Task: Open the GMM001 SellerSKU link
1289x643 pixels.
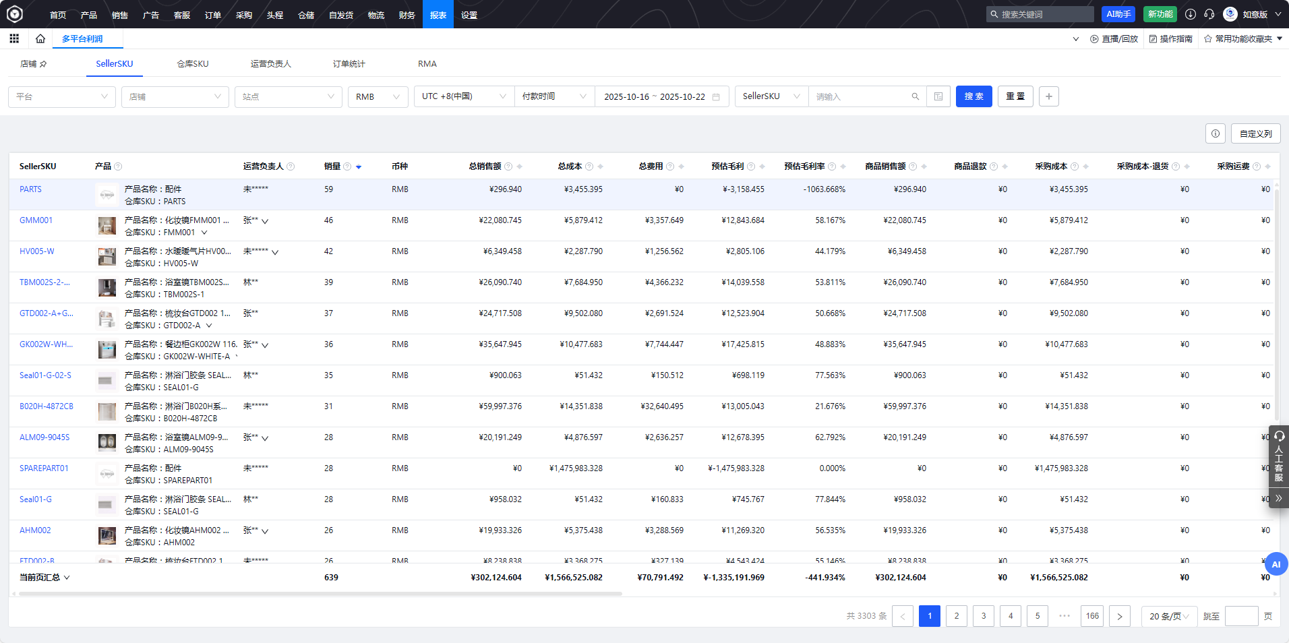Action: [x=36, y=220]
